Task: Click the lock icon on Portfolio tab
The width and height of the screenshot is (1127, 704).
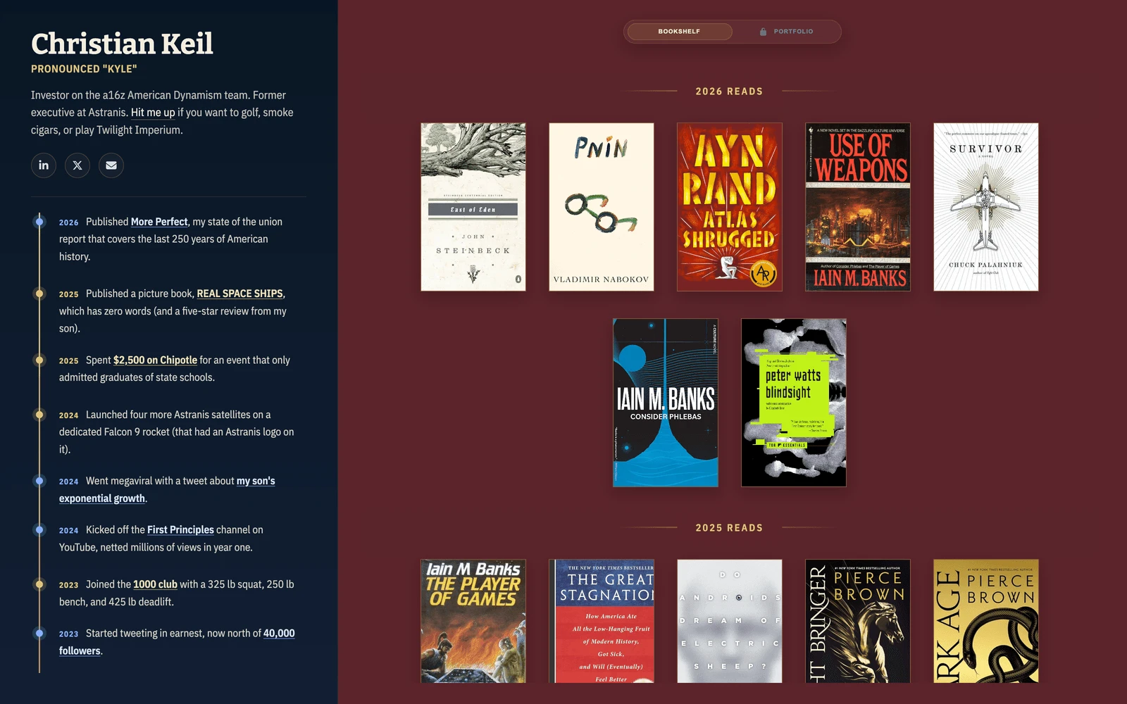Action: click(x=763, y=32)
